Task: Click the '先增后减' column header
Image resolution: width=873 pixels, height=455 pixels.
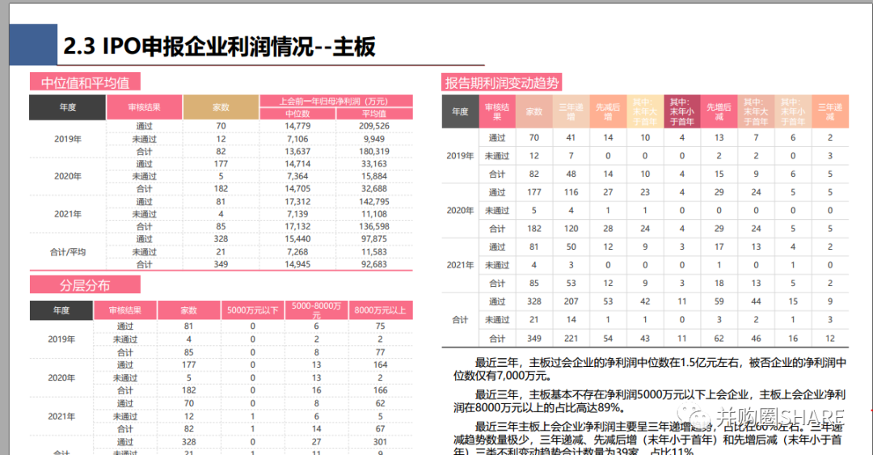Action: 719,112
